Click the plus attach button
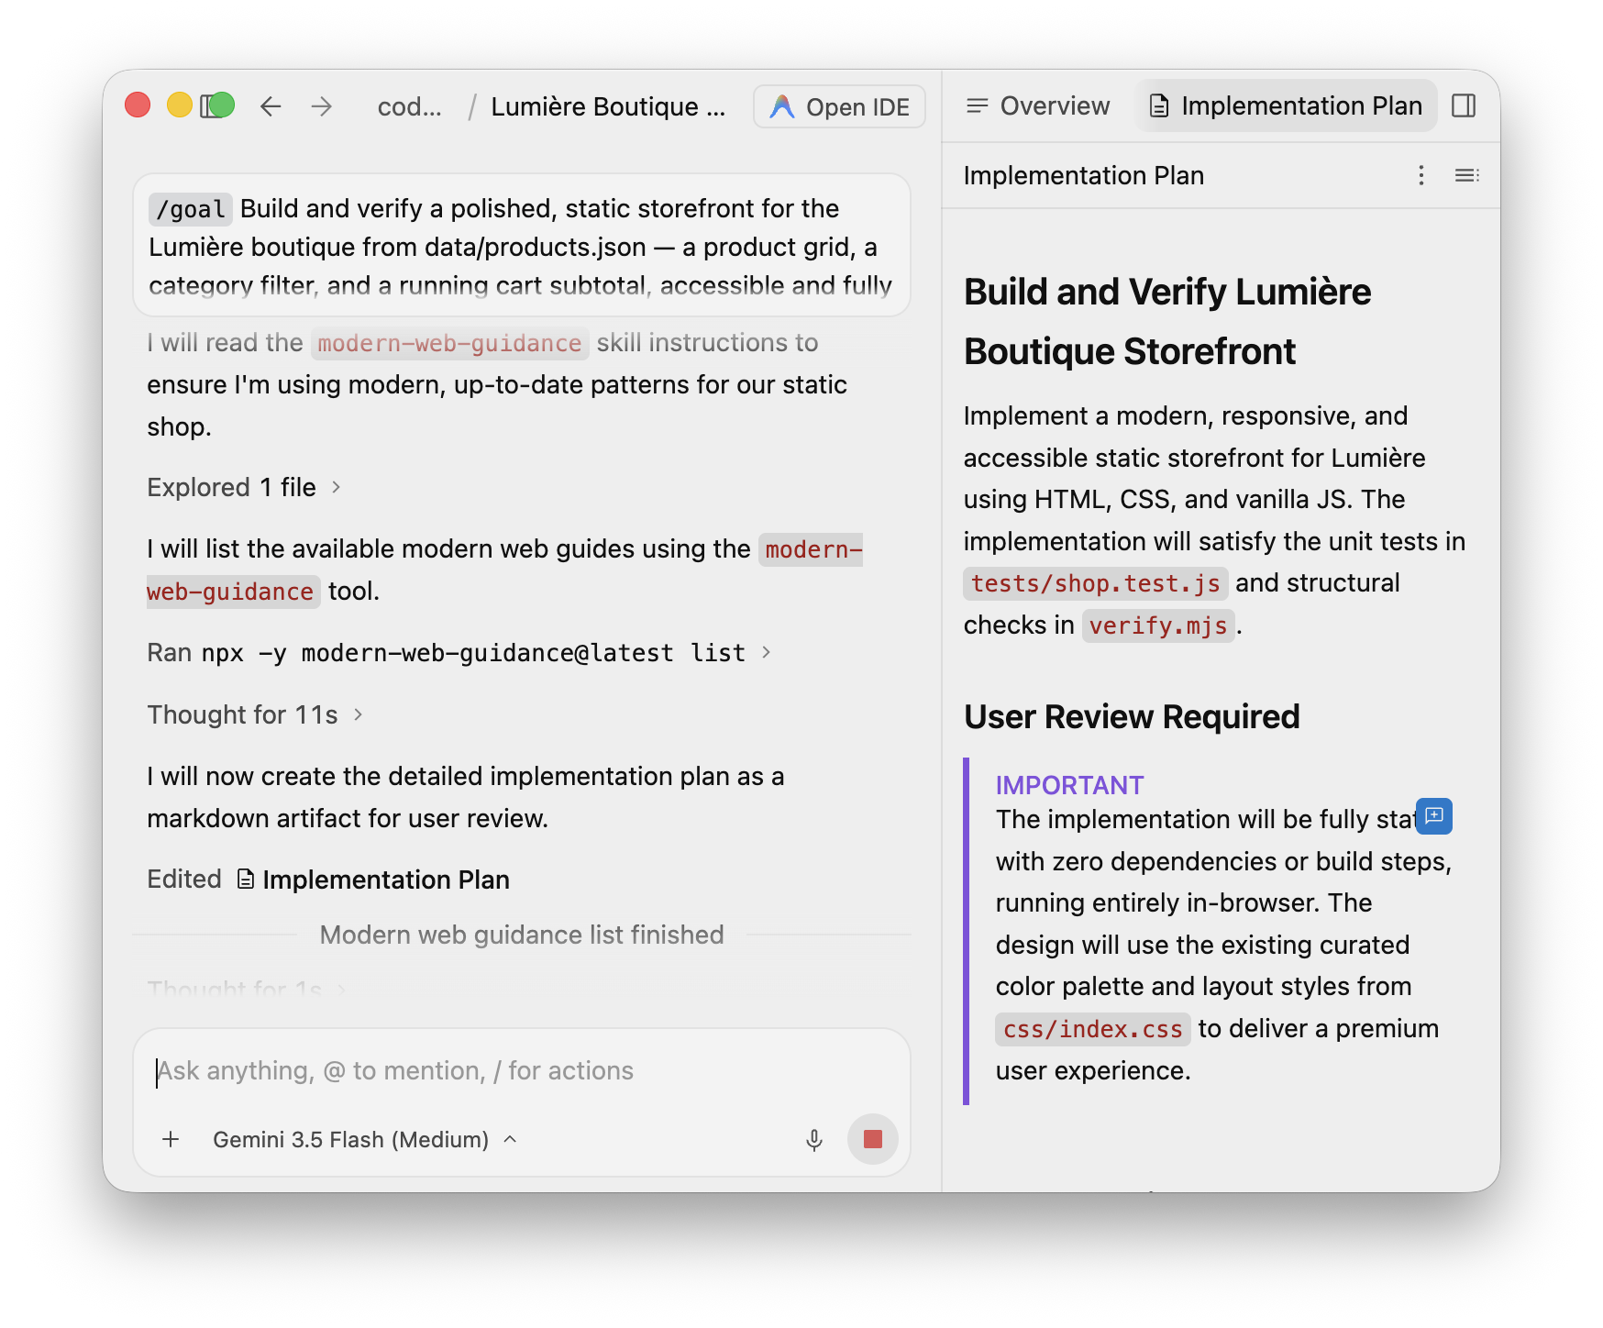The width and height of the screenshot is (1603, 1328). coord(171,1139)
